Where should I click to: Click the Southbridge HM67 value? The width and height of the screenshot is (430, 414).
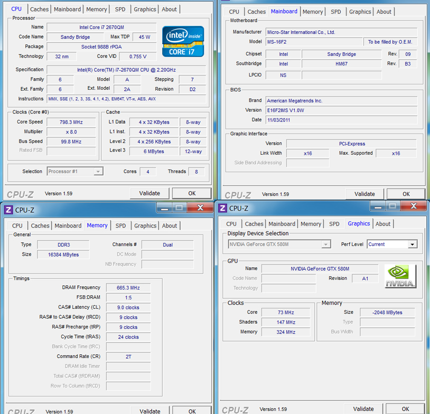click(x=341, y=63)
